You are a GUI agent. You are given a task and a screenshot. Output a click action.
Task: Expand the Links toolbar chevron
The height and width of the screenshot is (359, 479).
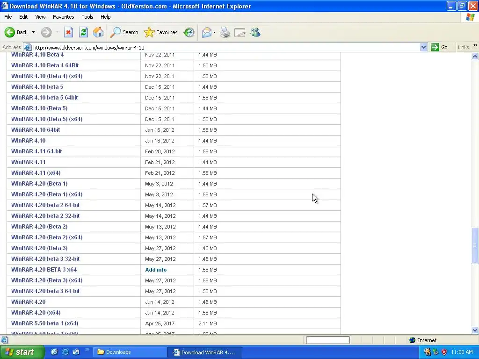pos(475,45)
